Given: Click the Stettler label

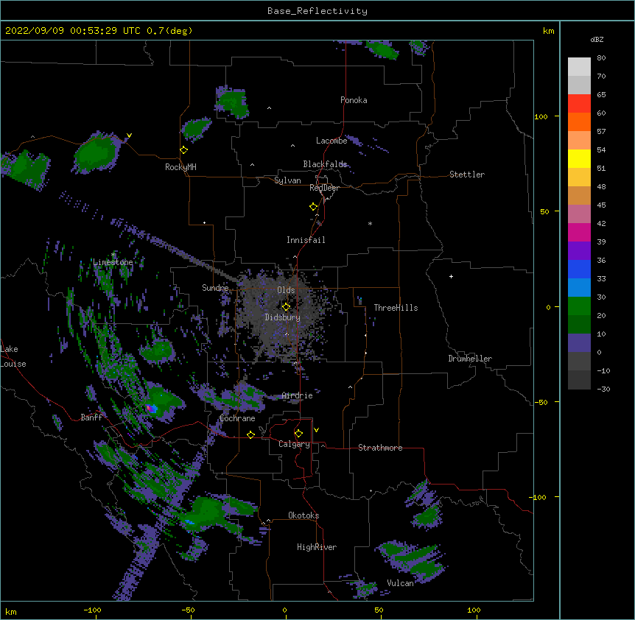Looking at the screenshot, I should (467, 175).
